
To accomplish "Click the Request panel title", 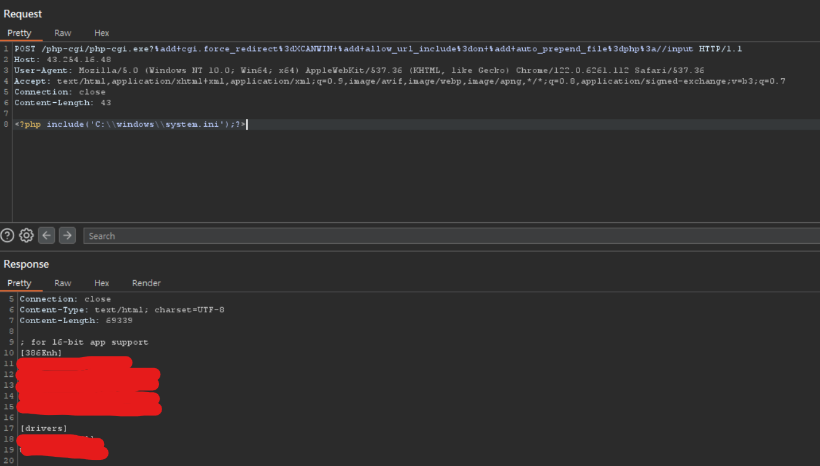I will click(x=23, y=14).
